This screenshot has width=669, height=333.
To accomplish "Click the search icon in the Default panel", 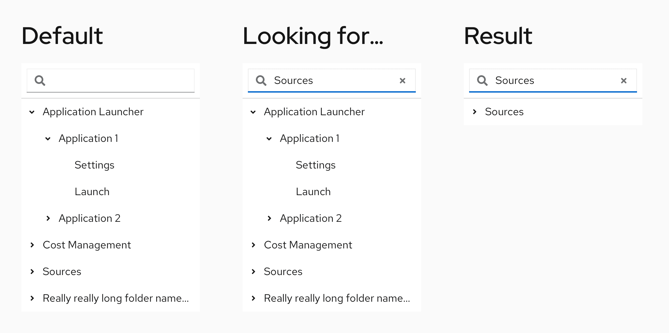I will pyautogui.click(x=40, y=81).
